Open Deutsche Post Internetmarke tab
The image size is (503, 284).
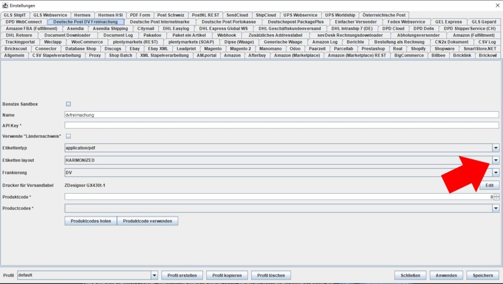(160, 22)
